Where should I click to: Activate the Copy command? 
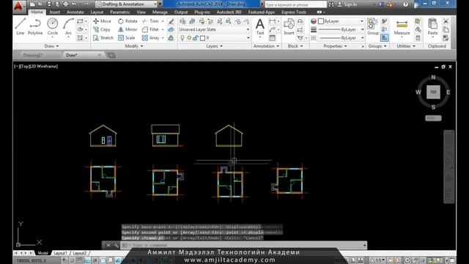pyautogui.click(x=102, y=29)
